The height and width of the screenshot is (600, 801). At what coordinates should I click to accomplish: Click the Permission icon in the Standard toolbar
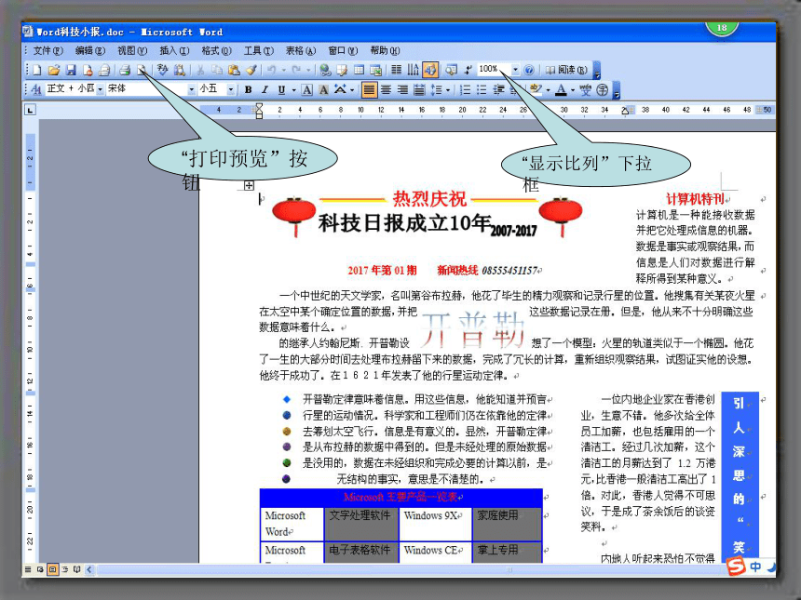88,70
